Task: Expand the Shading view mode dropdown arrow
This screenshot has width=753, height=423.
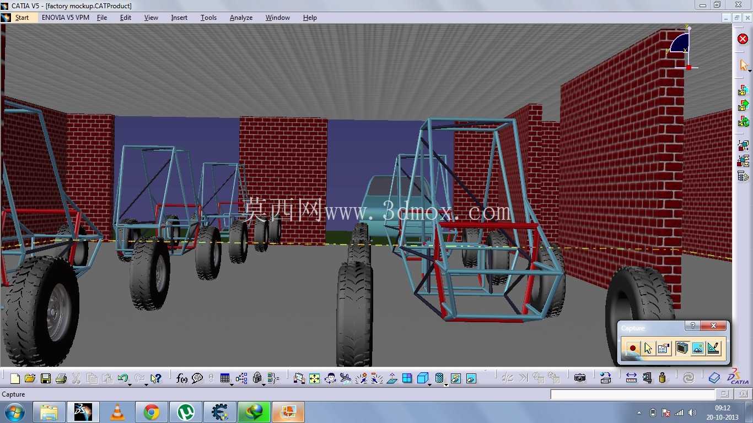Action: (x=446, y=384)
